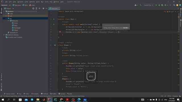Open editor tabs more options kebab icon
The width and height of the screenshot is (182, 102).
pyautogui.click(x=178, y=8)
